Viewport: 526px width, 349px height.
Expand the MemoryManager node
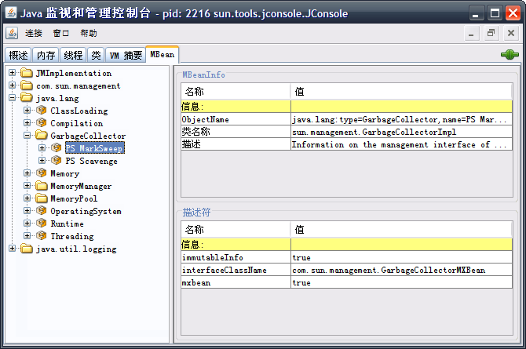point(27,185)
